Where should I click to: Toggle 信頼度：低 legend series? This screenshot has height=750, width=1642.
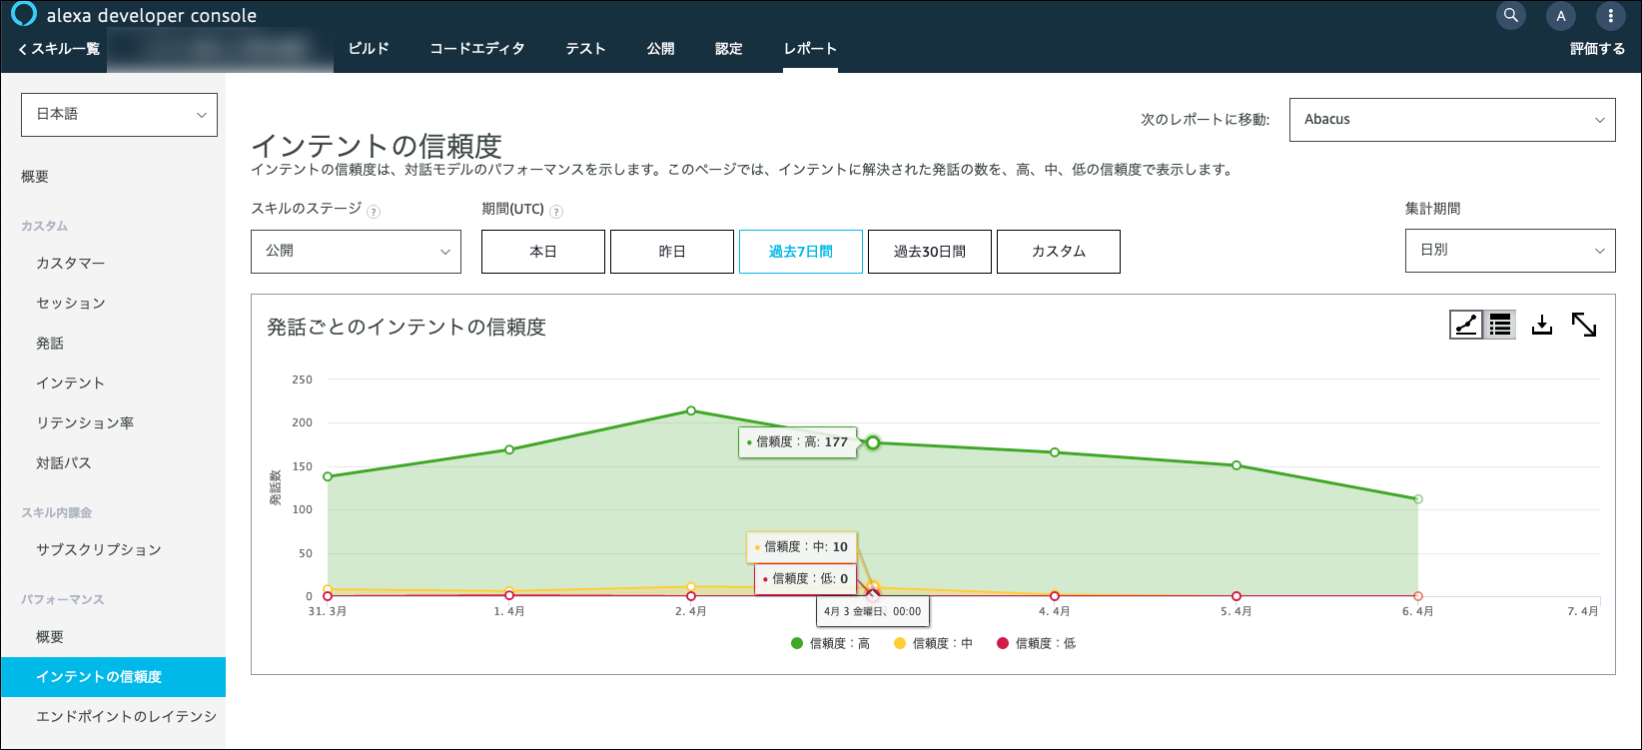point(1037,644)
